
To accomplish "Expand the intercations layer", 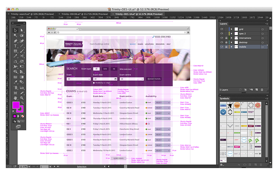I will pyautogui.click(x=231, y=38).
